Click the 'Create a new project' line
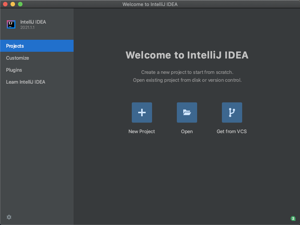Viewport: 300px width, 225px height. 187,72
